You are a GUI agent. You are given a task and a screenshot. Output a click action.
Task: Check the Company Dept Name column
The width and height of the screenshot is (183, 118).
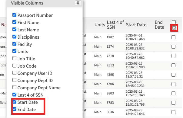pyautogui.click(x=14, y=87)
